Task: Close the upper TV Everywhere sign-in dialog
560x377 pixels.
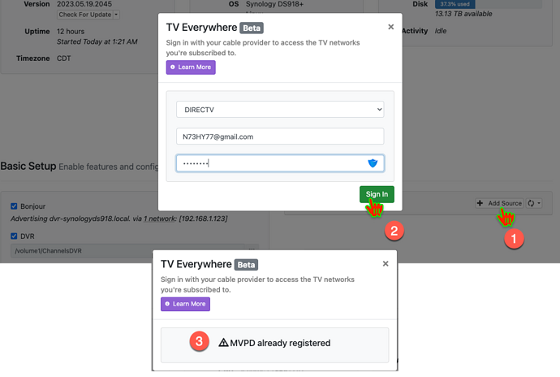Action: coord(390,27)
